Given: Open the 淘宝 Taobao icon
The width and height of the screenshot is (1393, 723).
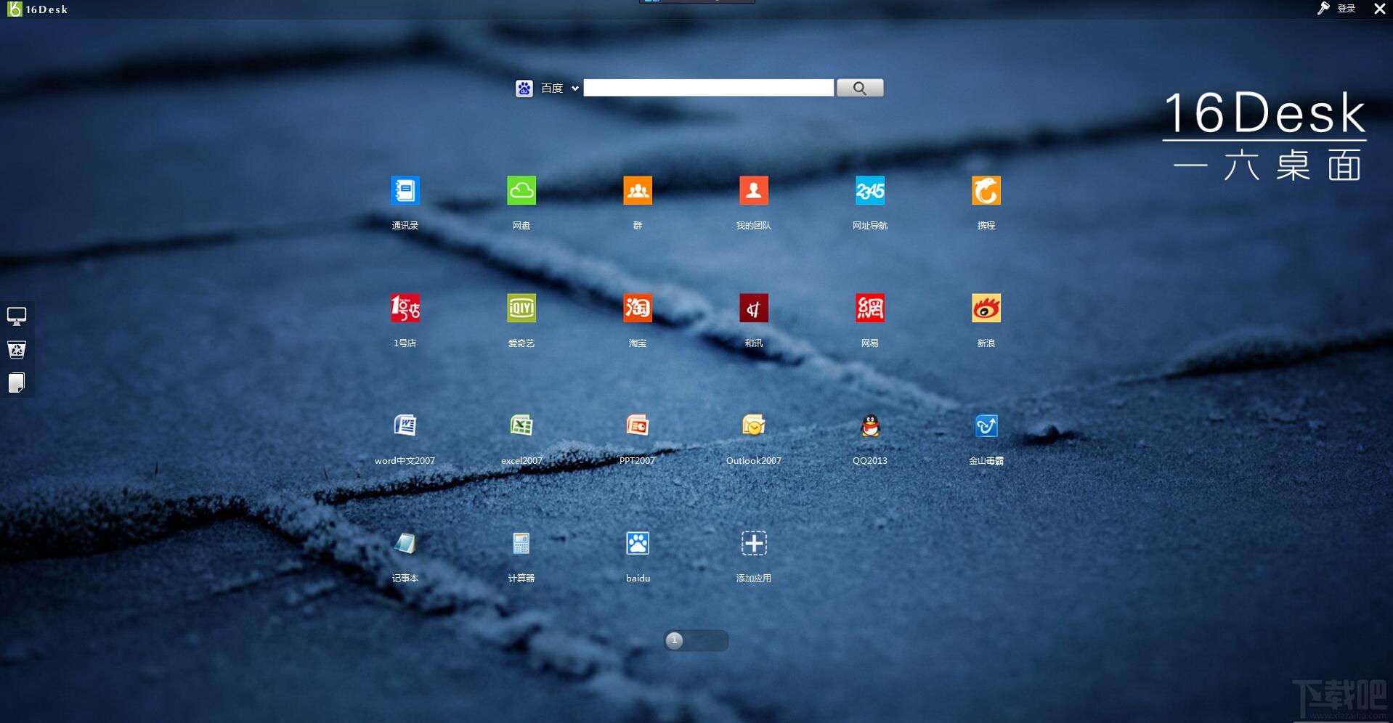Looking at the screenshot, I should click(x=637, y=309).
